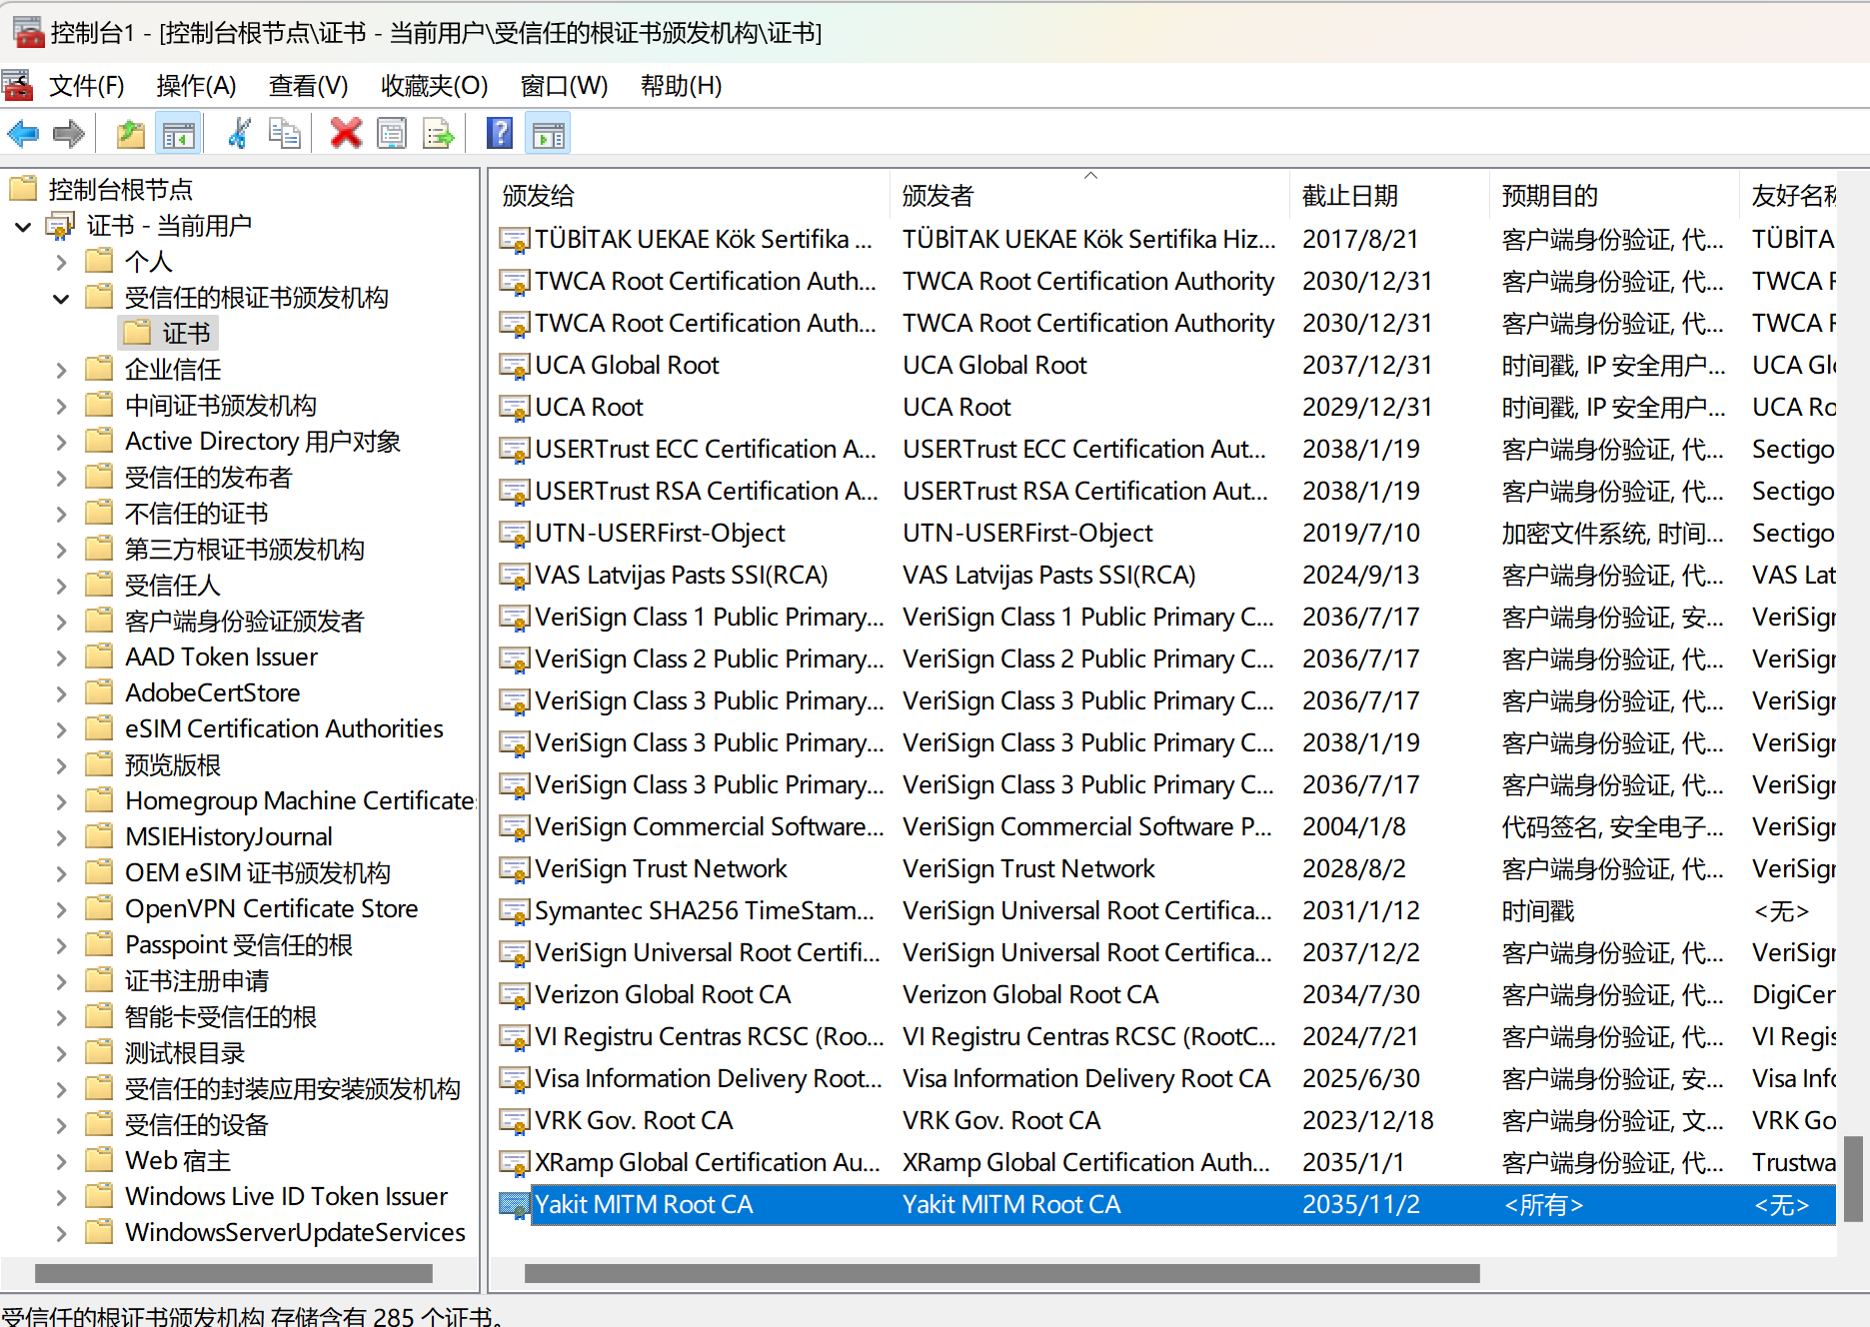Image resolution: width=1870 pixels, height=1327 pixels.
Task: Delete the certificate using the red X icon
Action: coord(346,132)
